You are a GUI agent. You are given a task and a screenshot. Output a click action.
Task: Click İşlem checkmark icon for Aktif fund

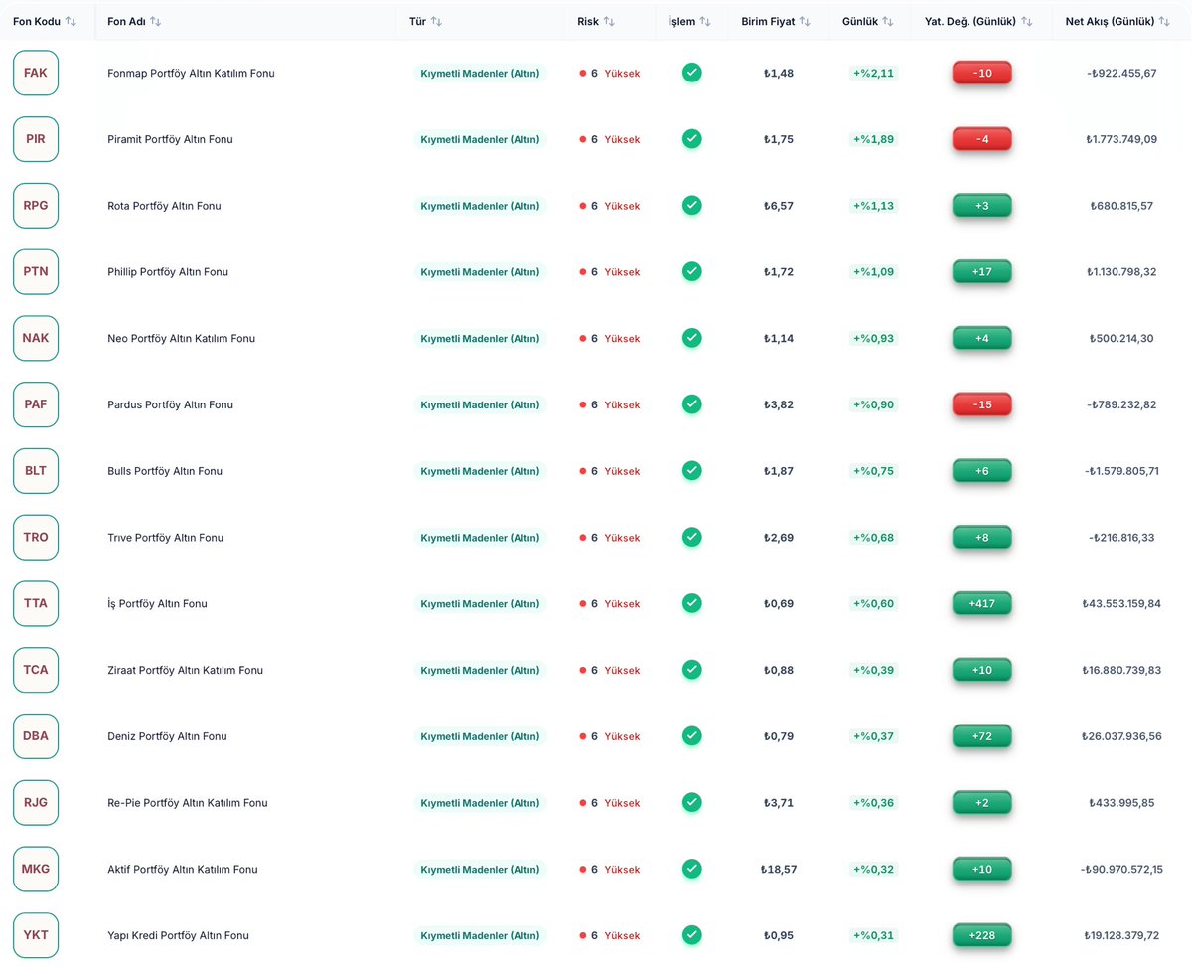pyautogui.click(x=692, y=869)
